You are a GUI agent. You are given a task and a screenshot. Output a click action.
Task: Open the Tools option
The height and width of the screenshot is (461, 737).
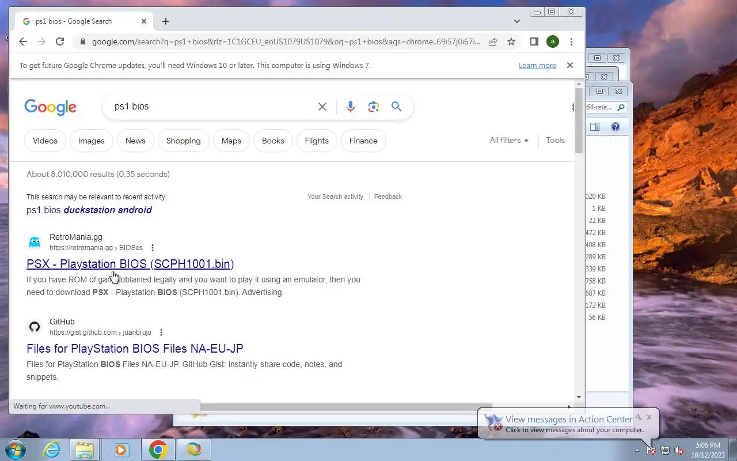(x=555, y=140)
